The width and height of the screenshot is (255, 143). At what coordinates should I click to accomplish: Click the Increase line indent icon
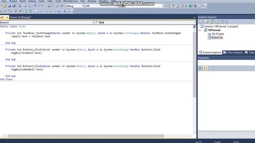pyautogui.click(x=20, y=11)
